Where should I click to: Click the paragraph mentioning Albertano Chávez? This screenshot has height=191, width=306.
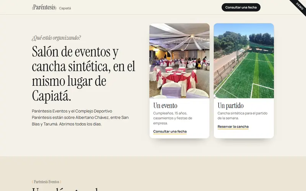pyautogui.click(x=80, y=118)
